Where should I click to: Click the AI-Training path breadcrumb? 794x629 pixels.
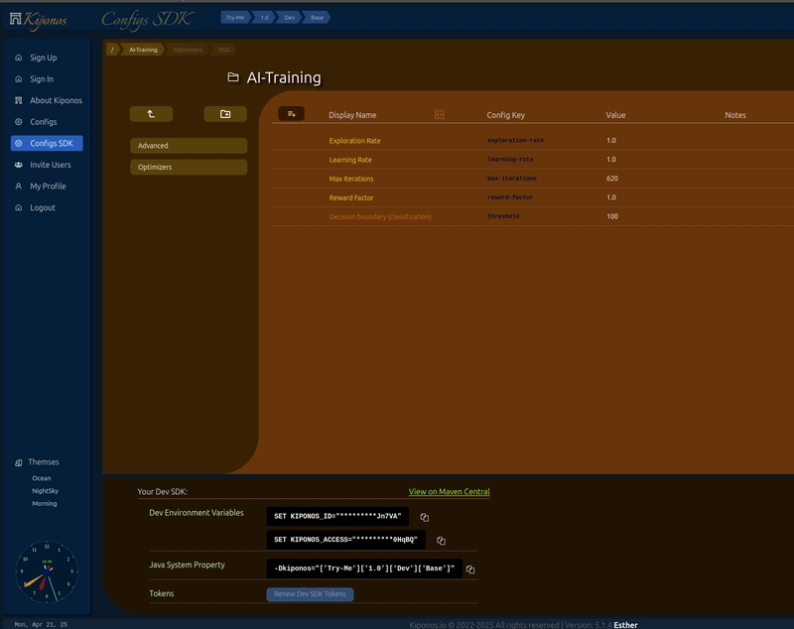[143, 50]
